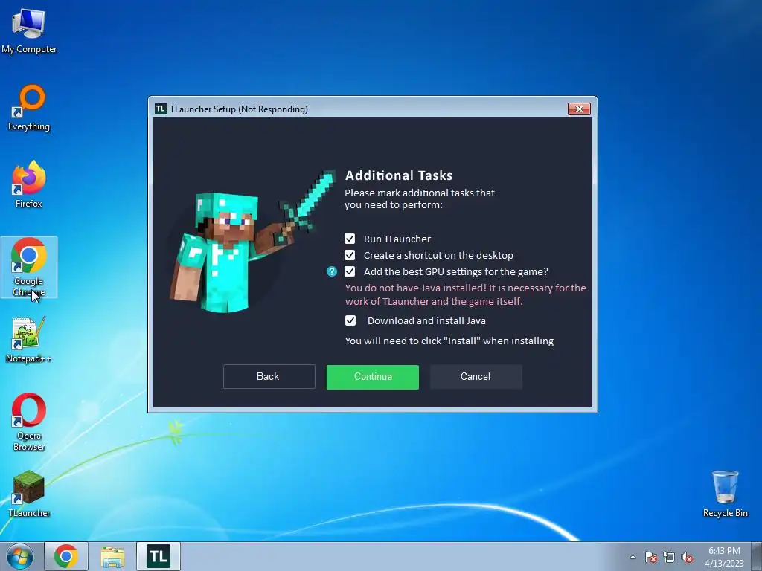This screenshot has width=762, height=571.
Task: Click the TL logo in the title bar
Action: point(161,109)
